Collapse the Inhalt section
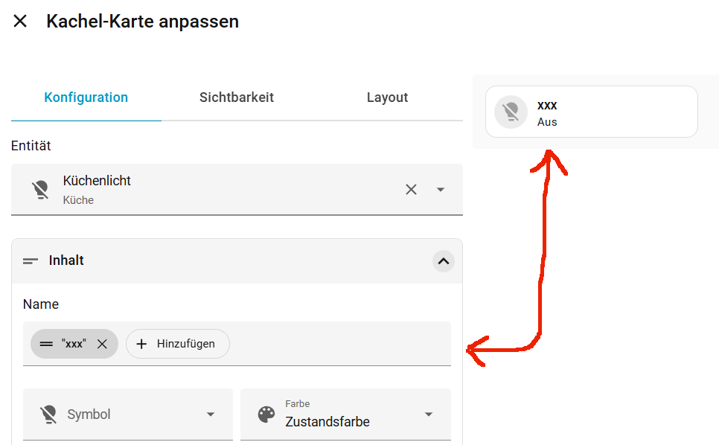Image resolution: width=719 pixels, height=445 pixels. coord(444,261)
